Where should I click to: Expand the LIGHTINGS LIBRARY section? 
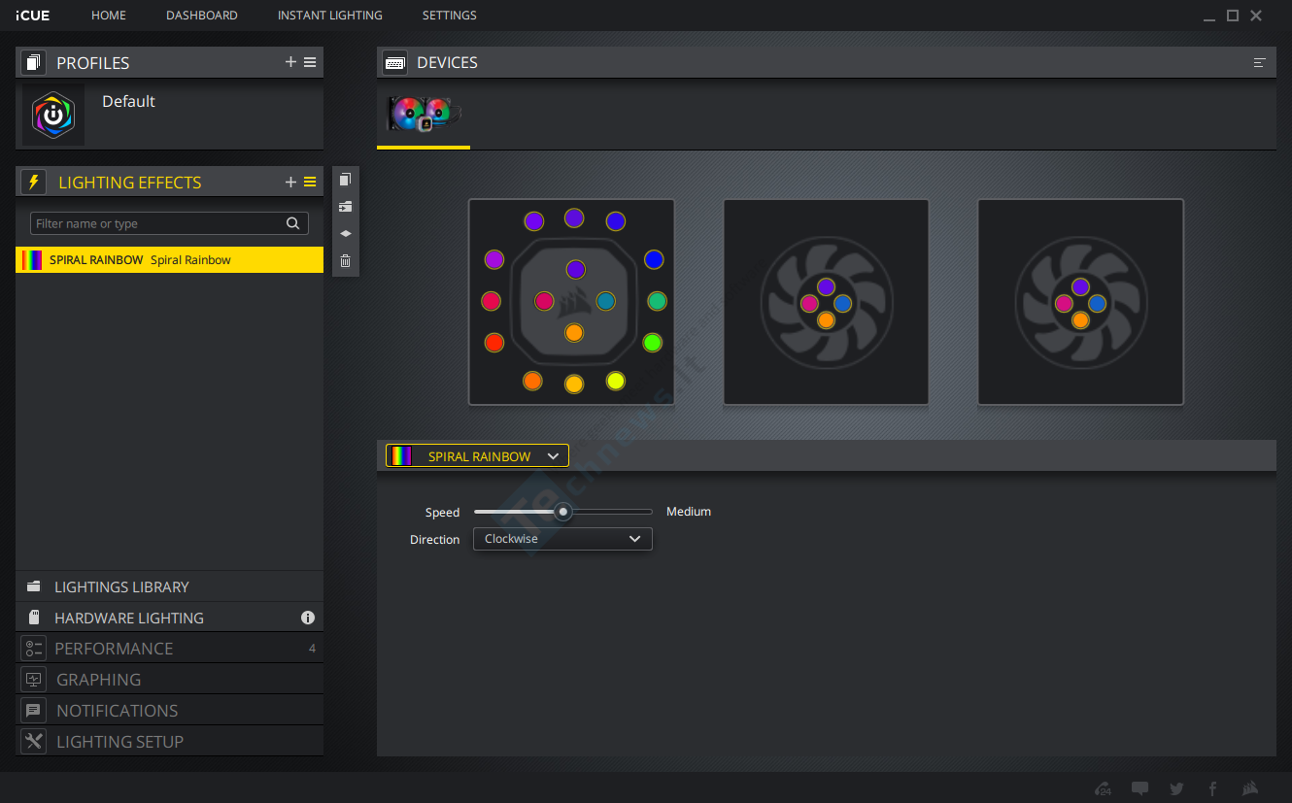coord(170,586)
